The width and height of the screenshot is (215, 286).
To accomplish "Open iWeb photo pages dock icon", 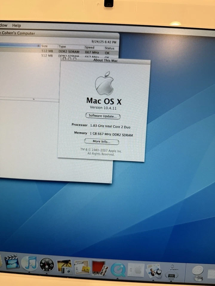I will (x=82, y=268).
